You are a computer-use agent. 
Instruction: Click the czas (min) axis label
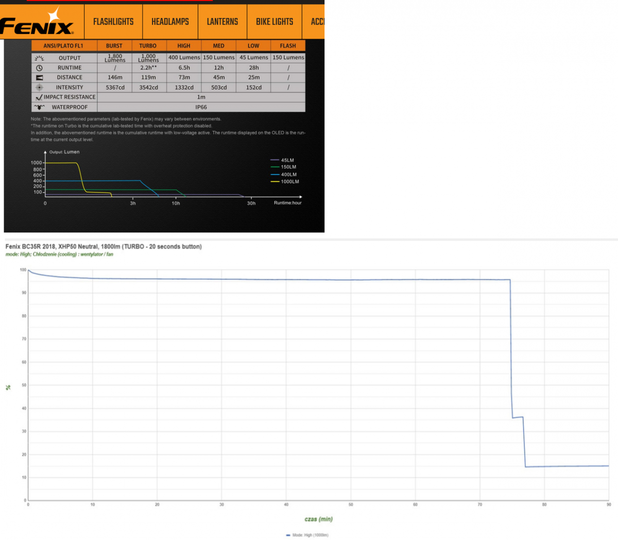pos(318,519)
